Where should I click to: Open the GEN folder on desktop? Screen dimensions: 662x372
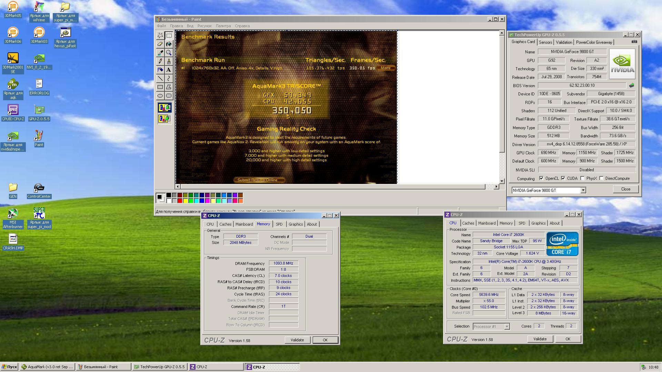click(13, 190)
